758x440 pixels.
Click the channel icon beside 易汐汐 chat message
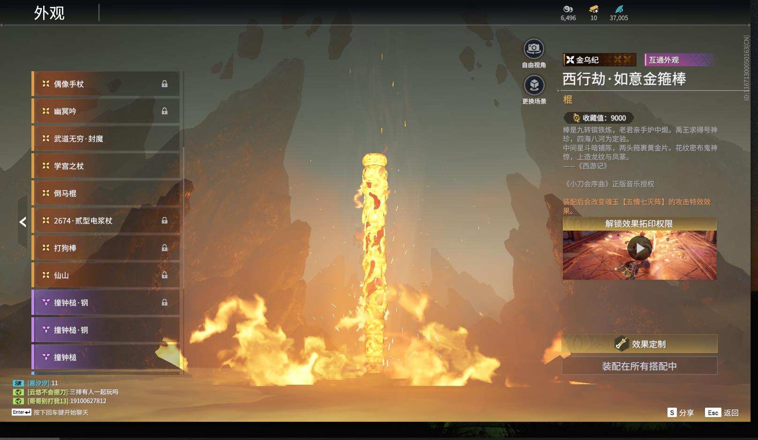point(18,383)
